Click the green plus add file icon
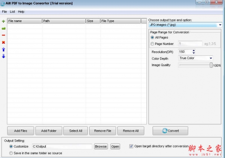225x158 pixels. tap(3, 21)
